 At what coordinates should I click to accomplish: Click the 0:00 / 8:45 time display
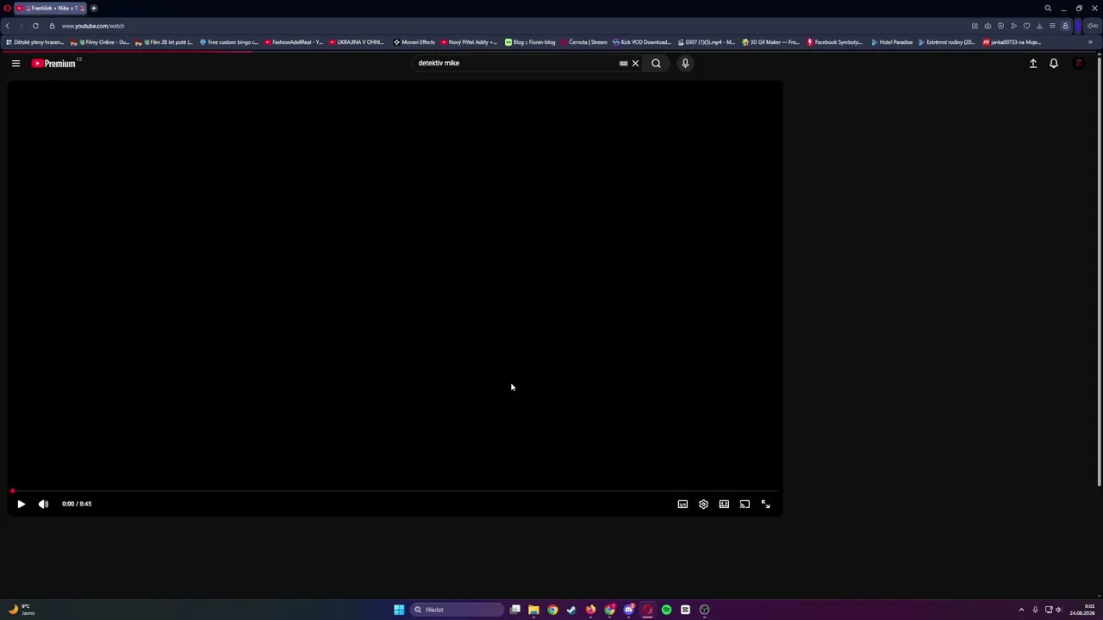[77, 504]
